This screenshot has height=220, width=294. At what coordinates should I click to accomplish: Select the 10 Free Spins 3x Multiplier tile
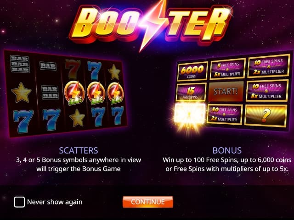click(x=267, y=91)
